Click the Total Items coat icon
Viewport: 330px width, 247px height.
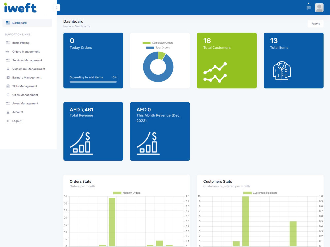point(282,71)
